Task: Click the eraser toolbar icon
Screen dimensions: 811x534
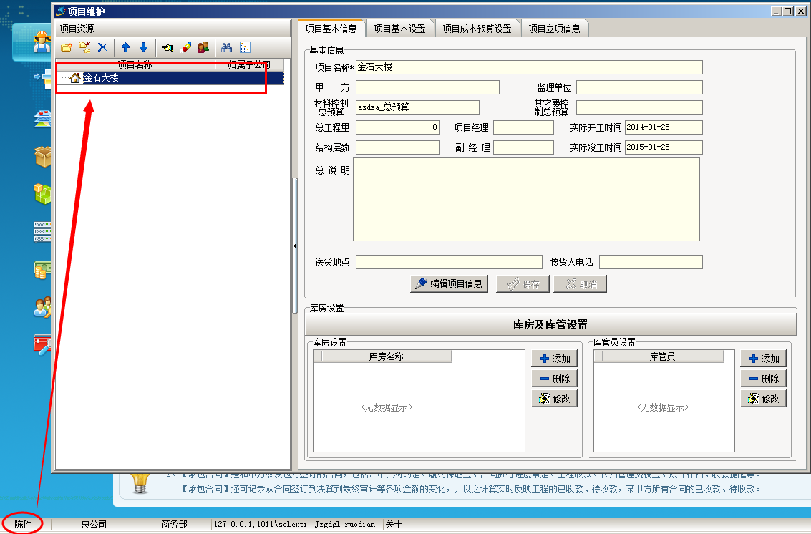Action: click(x=185, y=47)
